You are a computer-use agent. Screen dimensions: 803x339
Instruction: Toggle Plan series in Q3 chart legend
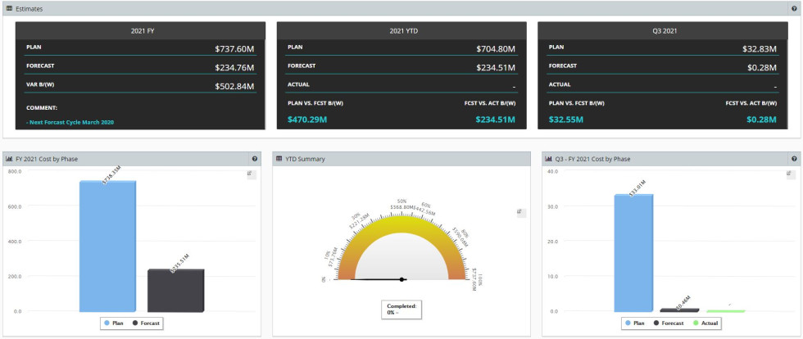click(633, 323)
